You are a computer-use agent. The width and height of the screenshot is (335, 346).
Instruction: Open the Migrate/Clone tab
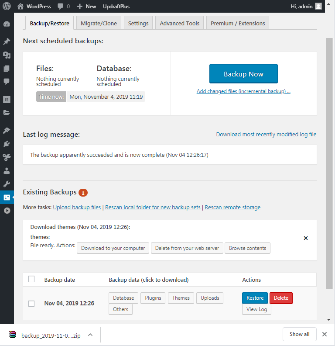point(99,23)
